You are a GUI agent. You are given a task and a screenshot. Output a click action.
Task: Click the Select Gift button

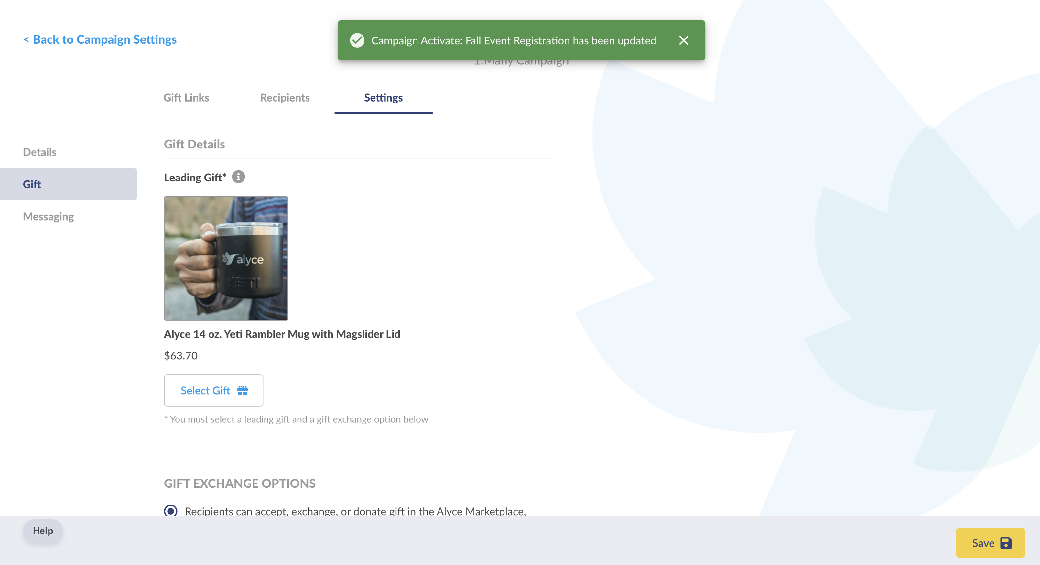pos(214,390)
